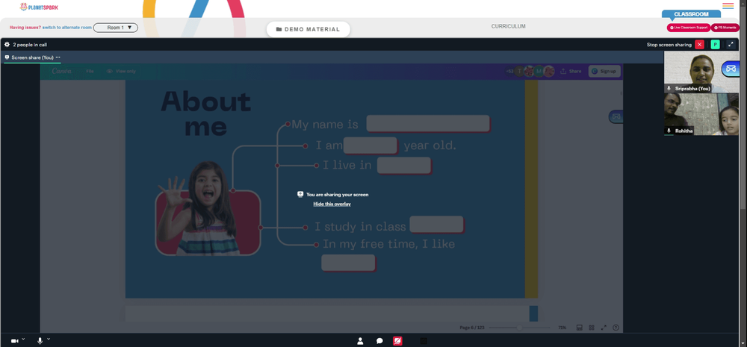
Task: Click Sriprabha's microphone status icon
Action: pyautogui.click(x=669, y=89)
